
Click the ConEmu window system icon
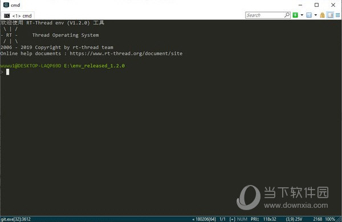6,5
